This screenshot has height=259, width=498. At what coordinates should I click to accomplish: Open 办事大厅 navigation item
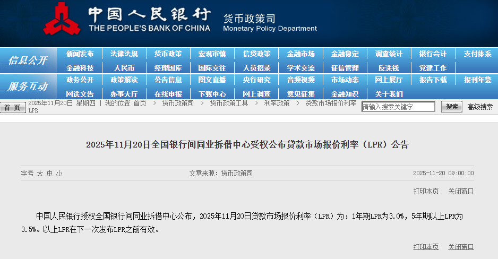[124, 94]
